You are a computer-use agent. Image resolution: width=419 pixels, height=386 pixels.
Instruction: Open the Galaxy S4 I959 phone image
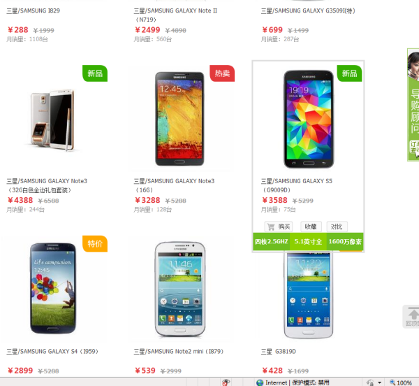pos(53,288)
